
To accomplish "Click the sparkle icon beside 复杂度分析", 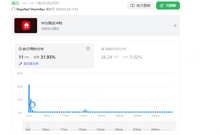I will click(21, 63).
